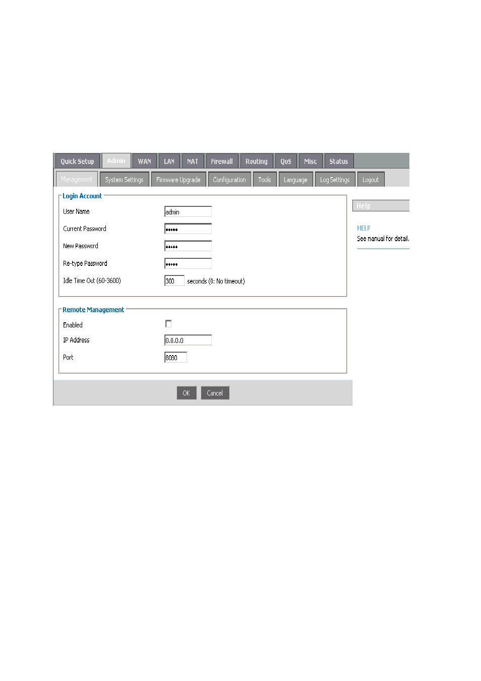Click the New Password field
The width and height of the screenshot is (481, 681).
[188, 246]
